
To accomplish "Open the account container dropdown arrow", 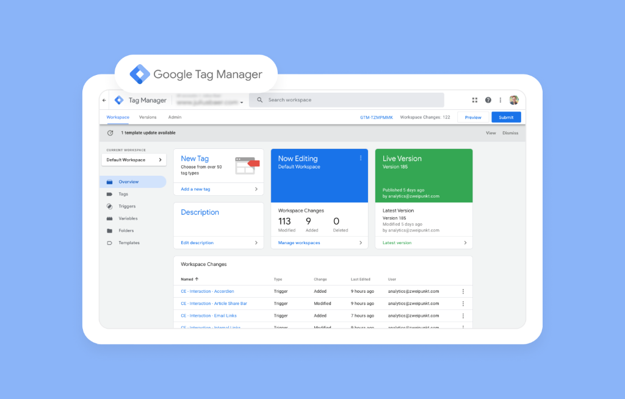I will pyautogui.click(x=242, y=103).
